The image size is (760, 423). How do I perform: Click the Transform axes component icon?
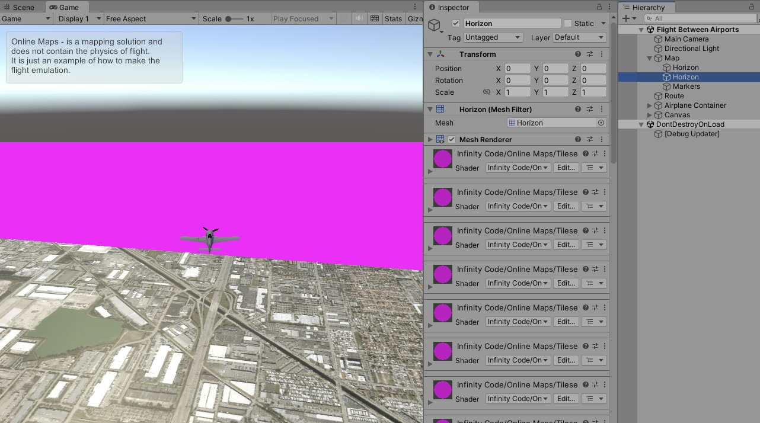coord(440,54)
